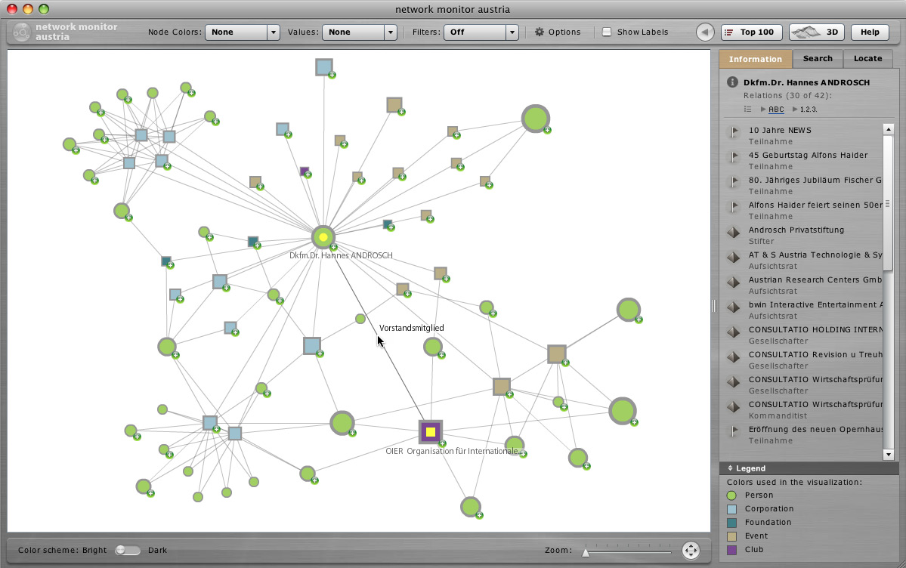
Task: Click the list icon under Relations
Action: (x=747, y=110)
